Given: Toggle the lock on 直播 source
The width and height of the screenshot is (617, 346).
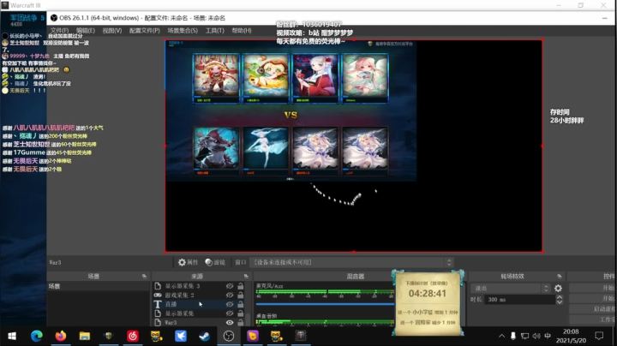Looking at the screenshot, I should pos(241,304).
